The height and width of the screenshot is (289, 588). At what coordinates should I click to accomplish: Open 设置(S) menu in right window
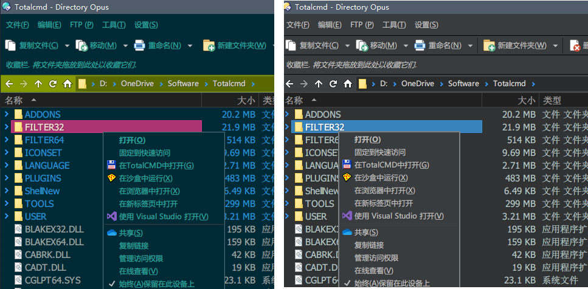pyautogui.click(x=426, y=25)
